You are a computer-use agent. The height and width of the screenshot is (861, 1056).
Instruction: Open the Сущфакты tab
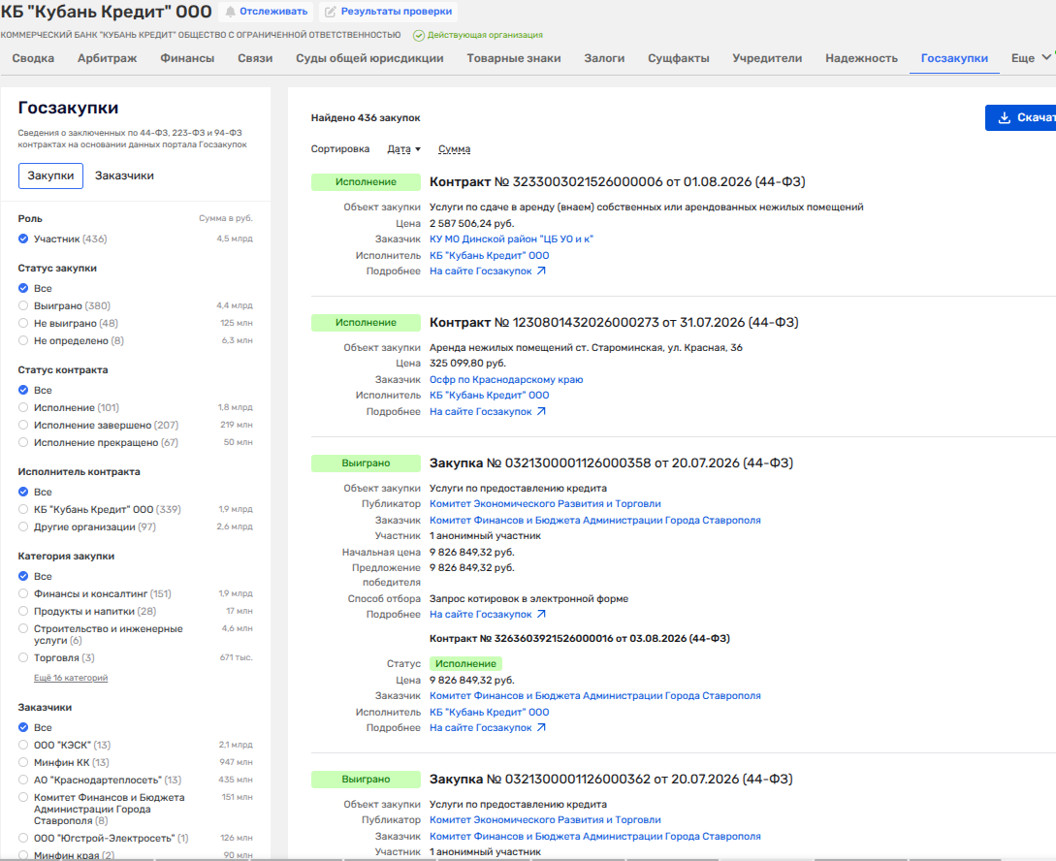point(678,58)
